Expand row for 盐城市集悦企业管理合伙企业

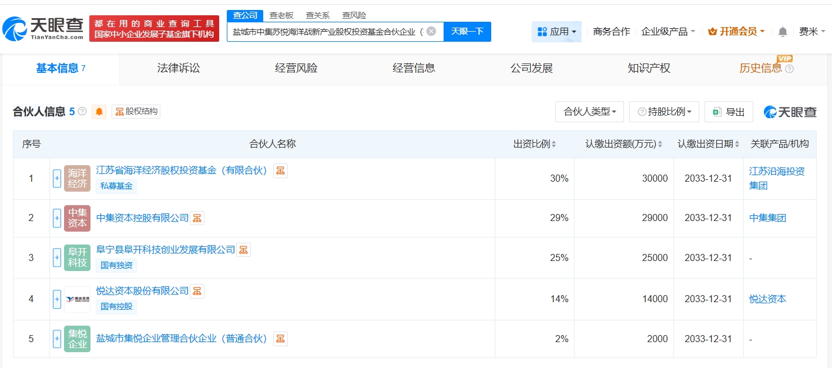[57, 339]
